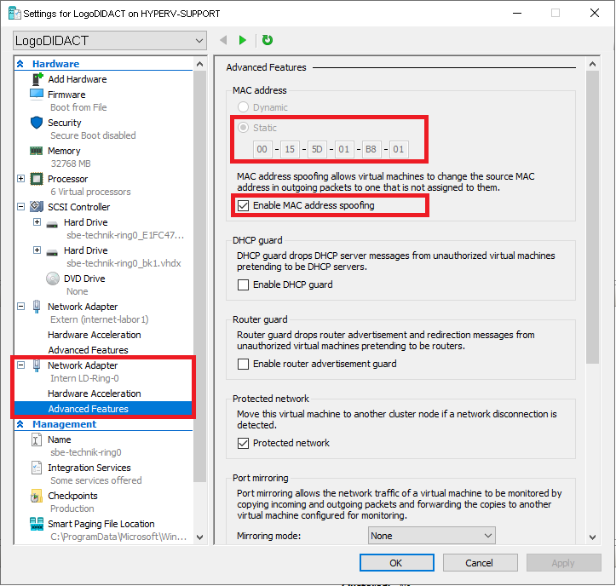Click the Intern LD-Ring-0 network adapter icon
This screenshot has width=616, height=586.
pos(37,365)
